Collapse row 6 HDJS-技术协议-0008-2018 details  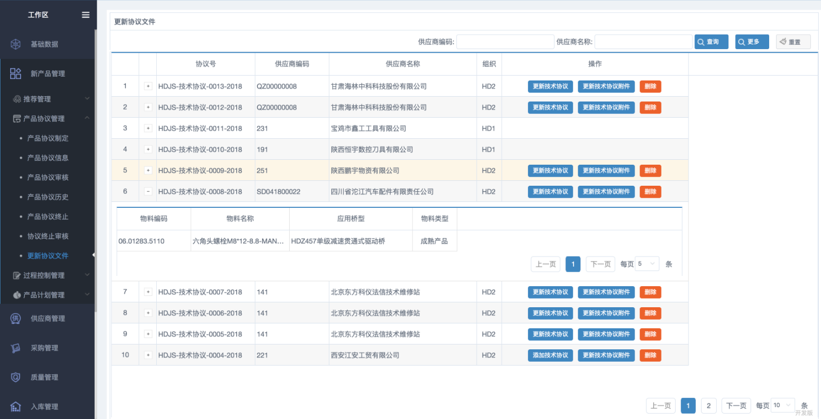[148, 192]
